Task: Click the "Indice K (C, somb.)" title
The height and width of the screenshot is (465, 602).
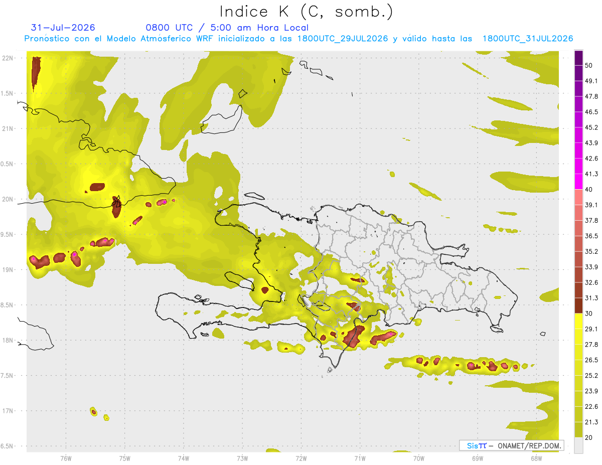Action: pyautogui.click(x=306, y=12)
